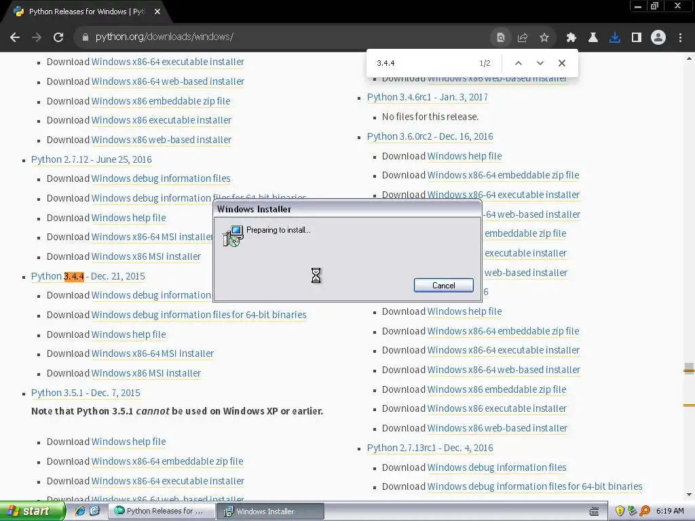The image size is (695, 521).
Task: Open Windows x86 embeddable zip file link at top left
Action: (x=161, y=101)
